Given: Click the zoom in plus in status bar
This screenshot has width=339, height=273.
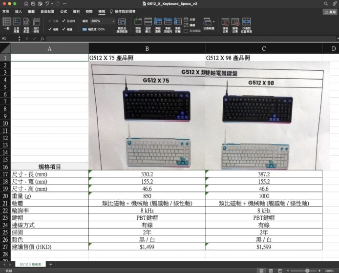Looking at the screenshot, I should (319, 271).
